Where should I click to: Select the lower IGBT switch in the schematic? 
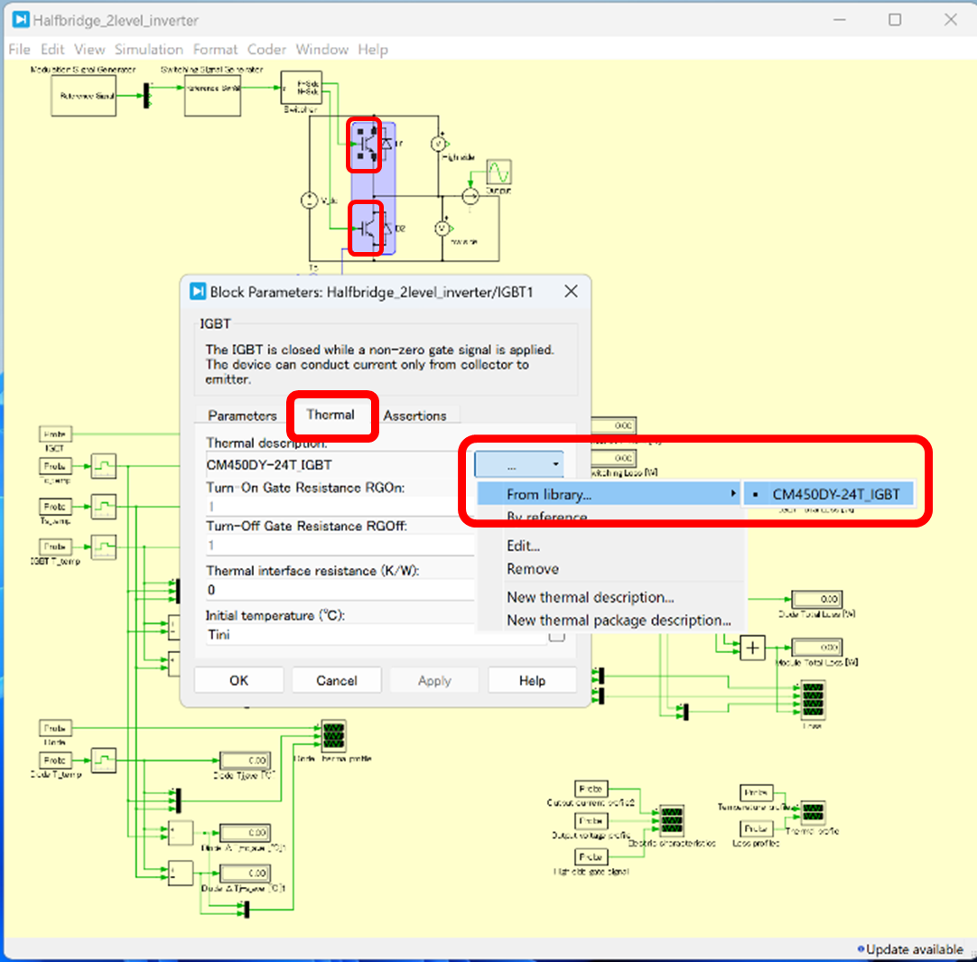[366, 227]
